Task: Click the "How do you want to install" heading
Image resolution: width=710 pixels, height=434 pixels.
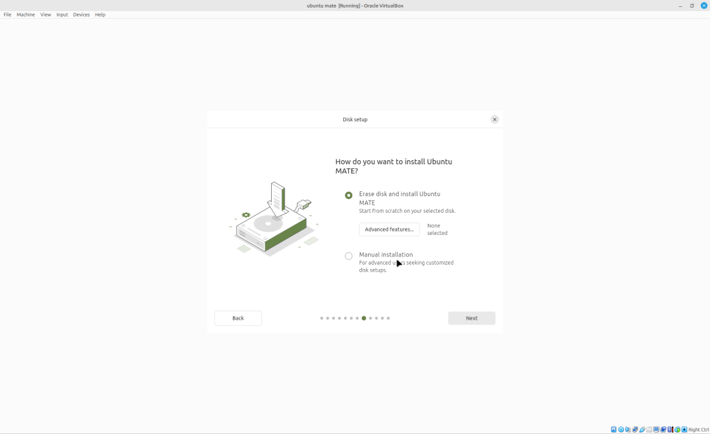Action: coord(394,166)
